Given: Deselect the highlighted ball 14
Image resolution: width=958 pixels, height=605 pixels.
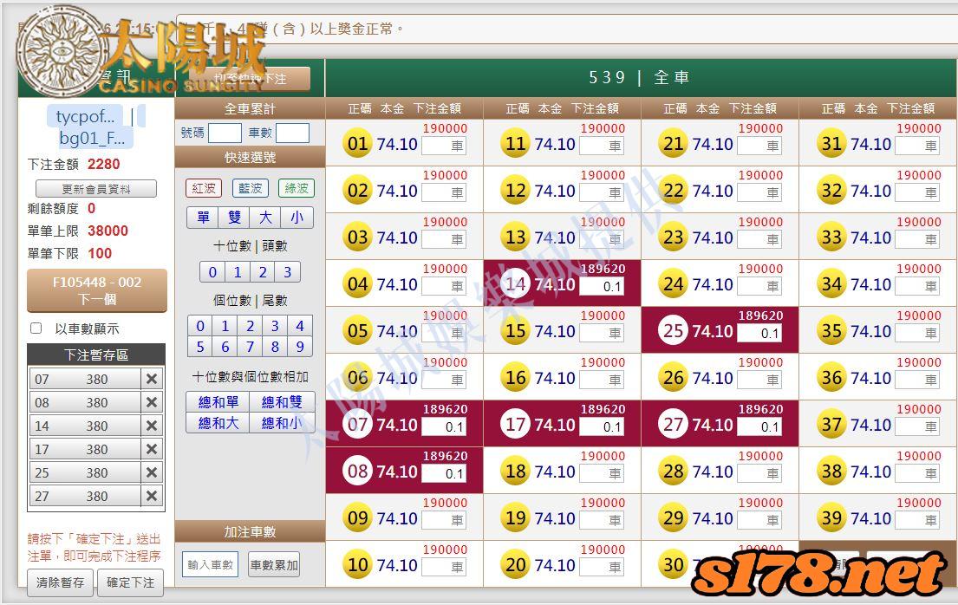Looking at the screenshot, I should (516, 284).
